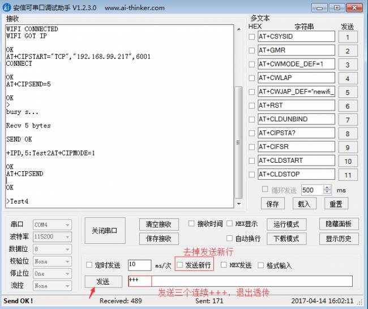Open the 波特率 115200 dropdown
368x309 pixels.
[x=52, y=236]
